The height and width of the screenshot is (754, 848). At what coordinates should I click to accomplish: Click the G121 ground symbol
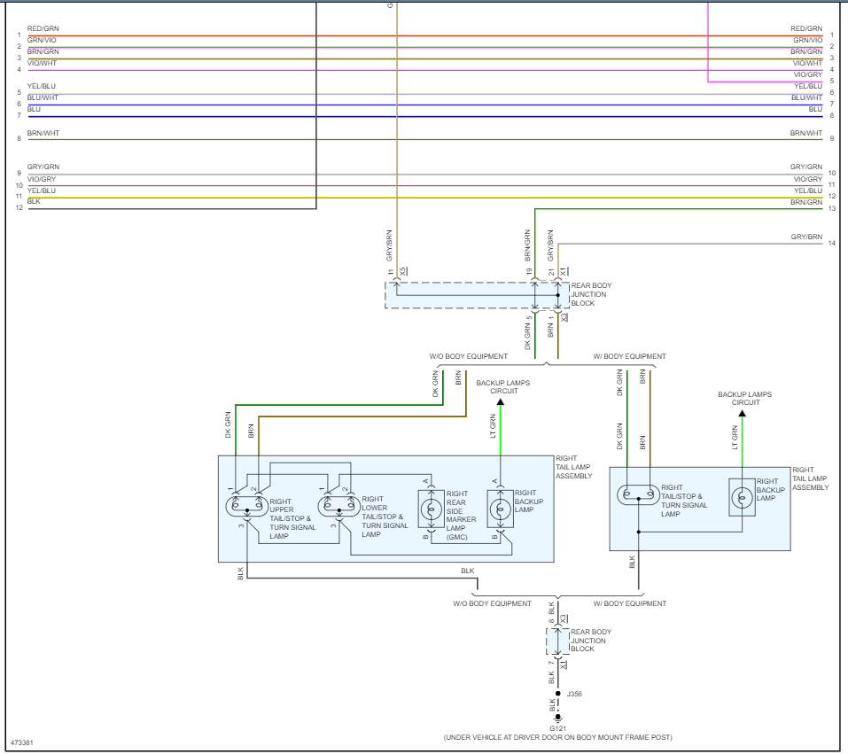pyautogui.click(x=558, y=719)
